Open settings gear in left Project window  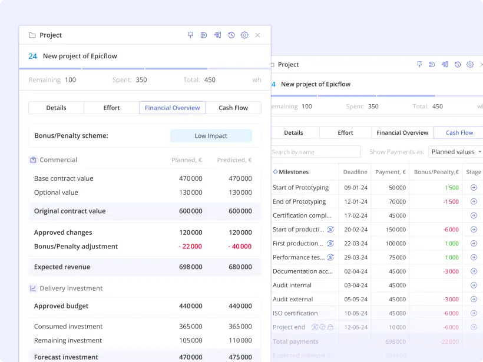click(244, 35)
